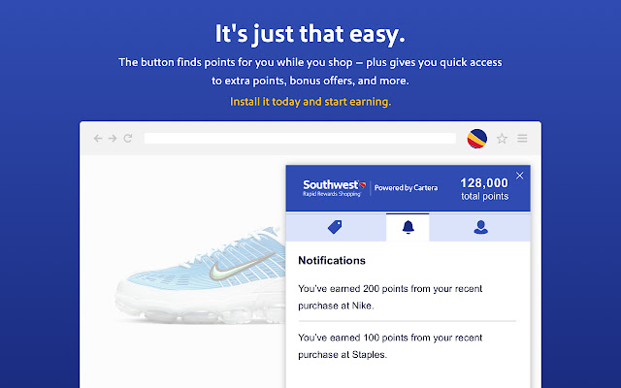Click the browser back arrow

tap(98, 139)
